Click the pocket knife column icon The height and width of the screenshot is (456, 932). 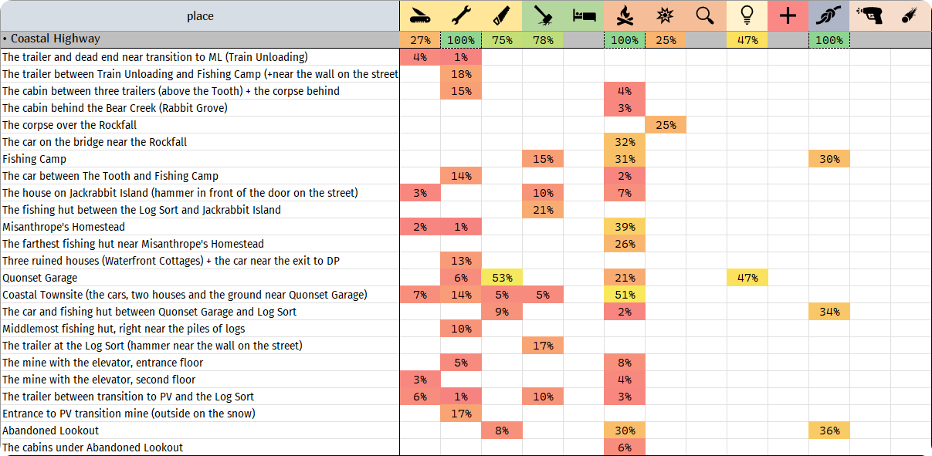[x=420, y=15]
